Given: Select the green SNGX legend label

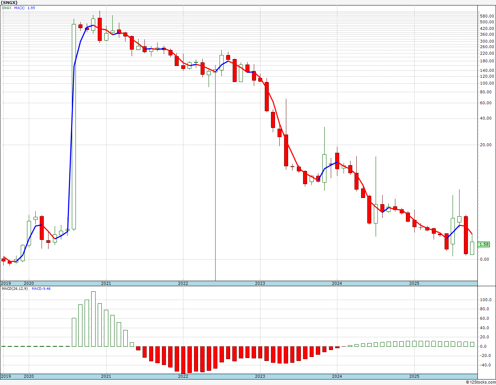Looking at the screenshot, I should [x=6, y=8].
